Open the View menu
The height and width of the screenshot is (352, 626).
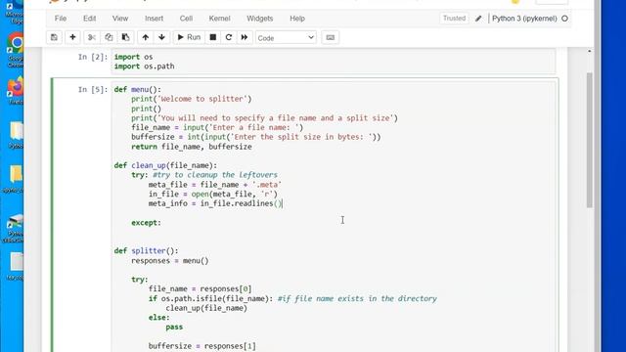tap(120, 19)
